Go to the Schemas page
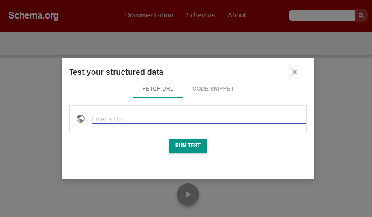 [x=201, y=15]
